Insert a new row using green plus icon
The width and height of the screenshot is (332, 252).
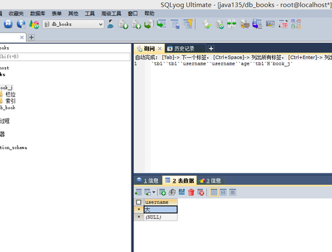[163, 192]
